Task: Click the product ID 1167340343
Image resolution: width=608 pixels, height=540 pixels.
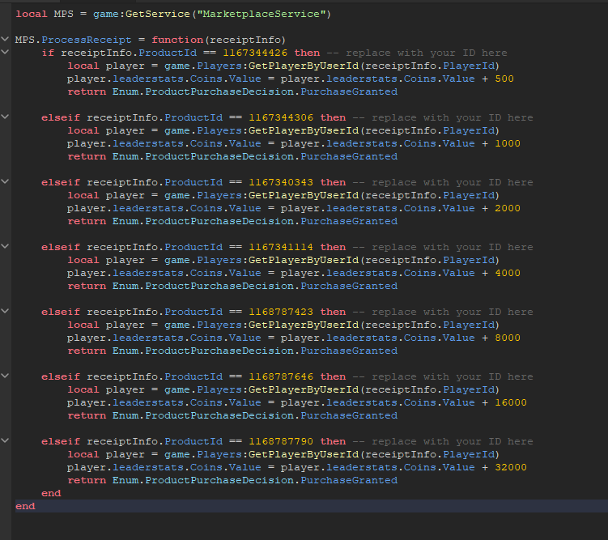Action: tap(281, 182)
